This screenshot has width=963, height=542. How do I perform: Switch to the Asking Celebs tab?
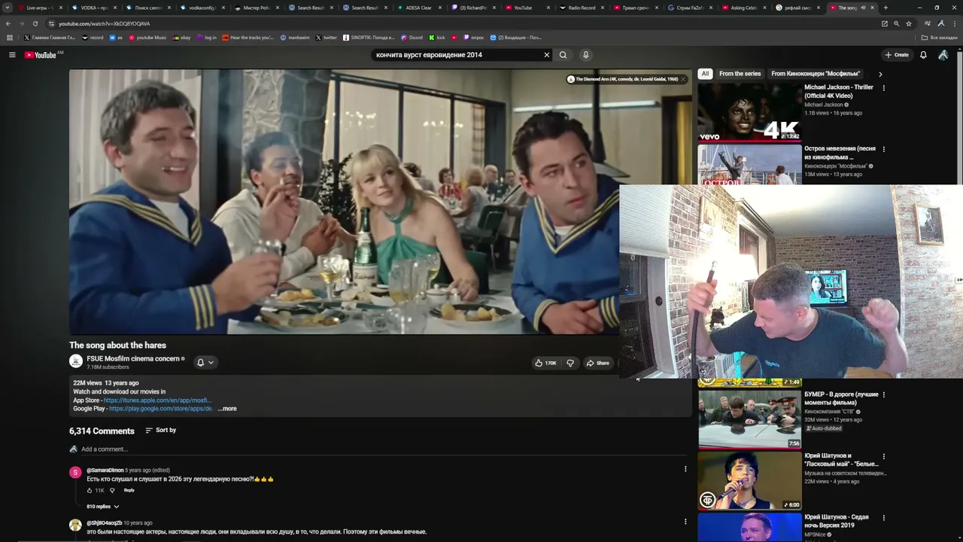click(x=744, y=8)
